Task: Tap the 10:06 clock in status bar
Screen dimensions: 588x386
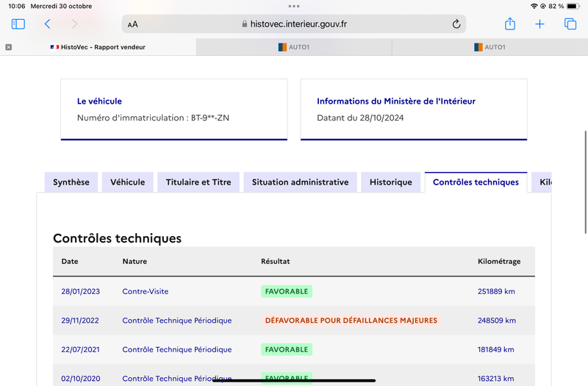Action: click(16, 6)
